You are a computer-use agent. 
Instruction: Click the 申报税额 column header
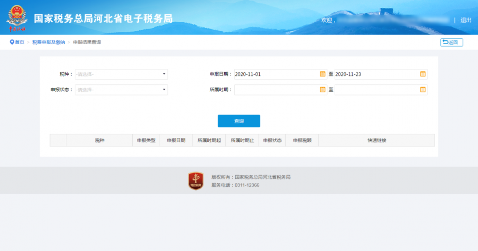(302, 141)
